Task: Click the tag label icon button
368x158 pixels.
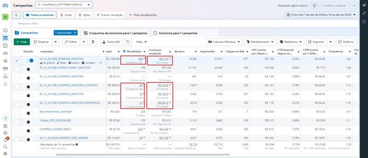Action: (x=128, y=42)
